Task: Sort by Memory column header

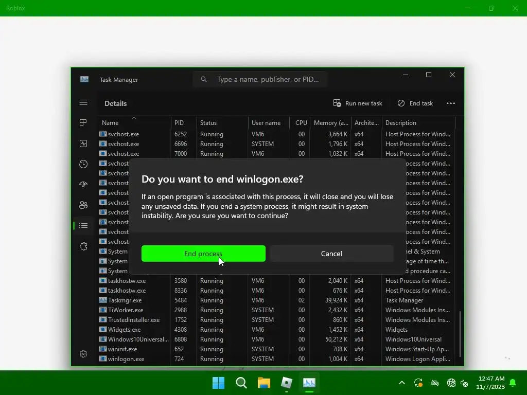Action: coord(331,122)
